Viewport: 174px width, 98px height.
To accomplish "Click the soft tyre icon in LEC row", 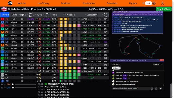I will 40,19.
